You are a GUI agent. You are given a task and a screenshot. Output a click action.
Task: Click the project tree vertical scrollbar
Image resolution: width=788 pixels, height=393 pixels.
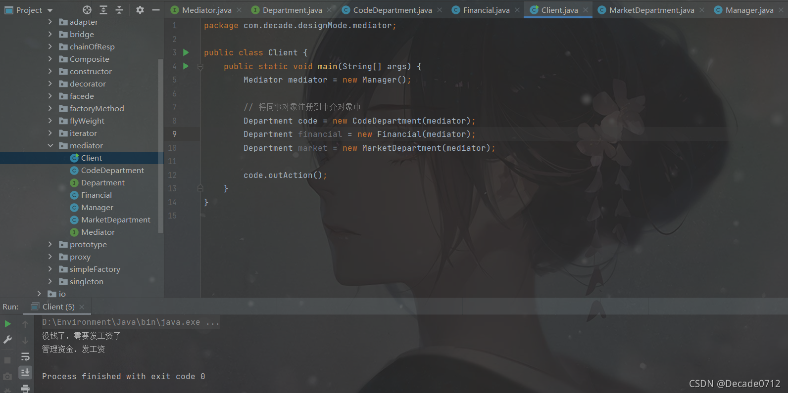tap(160, 146)
